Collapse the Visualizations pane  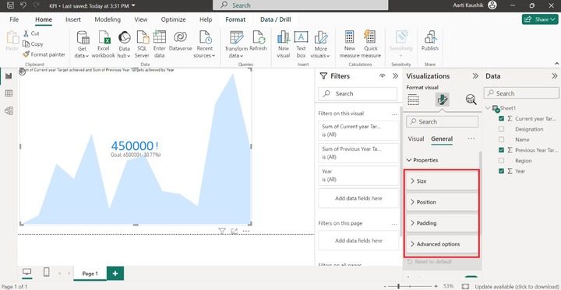click(x=475, y=76)
